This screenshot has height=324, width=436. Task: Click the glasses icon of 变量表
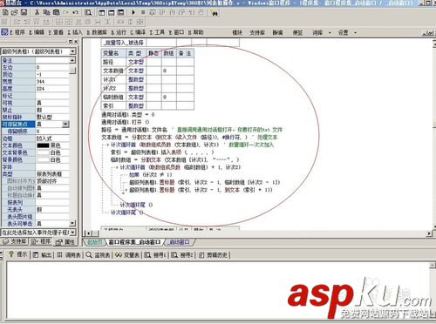tap(119, 255)
